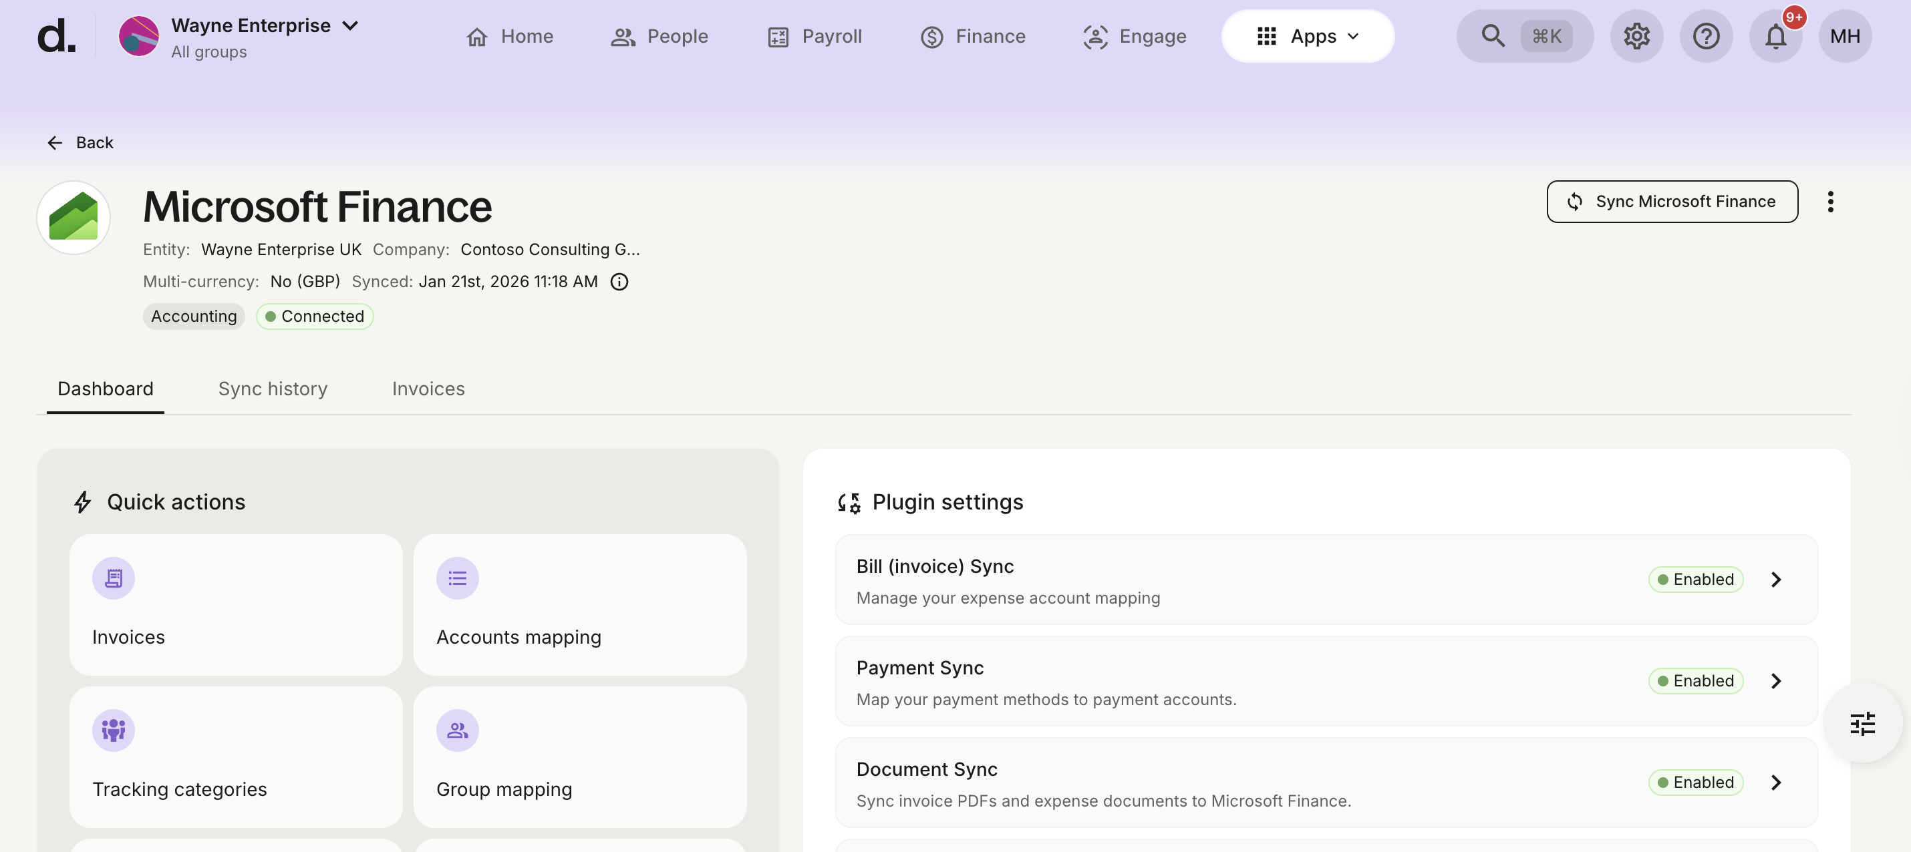Click the search magnifier icon
This screenshot has height=852, width=1911.
click(1493, 35)
